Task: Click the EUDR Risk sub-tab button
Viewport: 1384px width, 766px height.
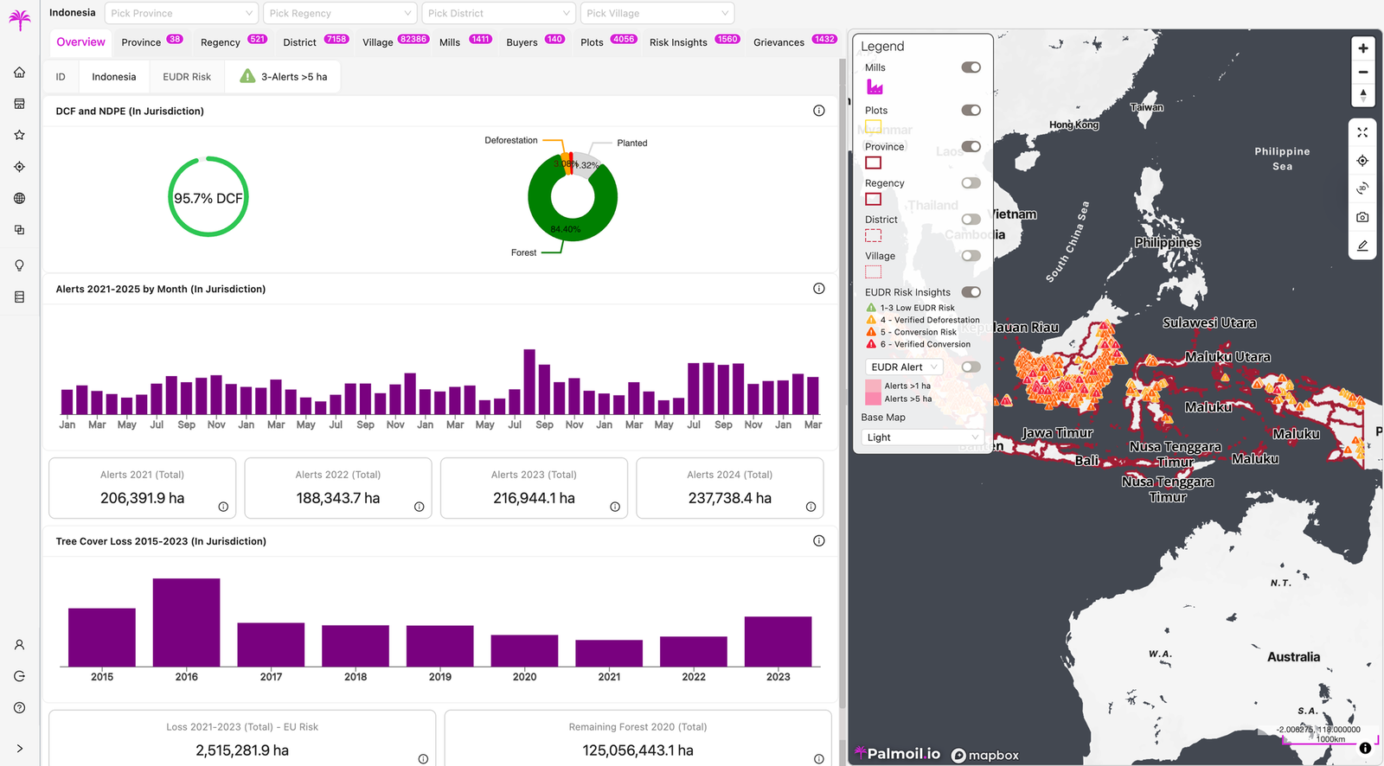Action: click(187, 77)
